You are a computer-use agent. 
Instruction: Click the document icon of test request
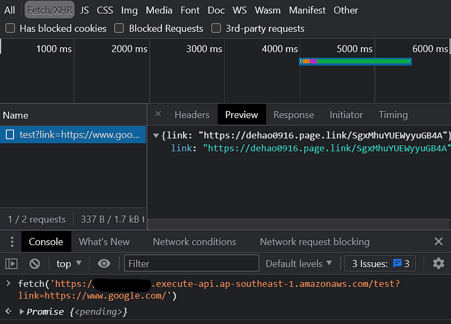point(10,135)
